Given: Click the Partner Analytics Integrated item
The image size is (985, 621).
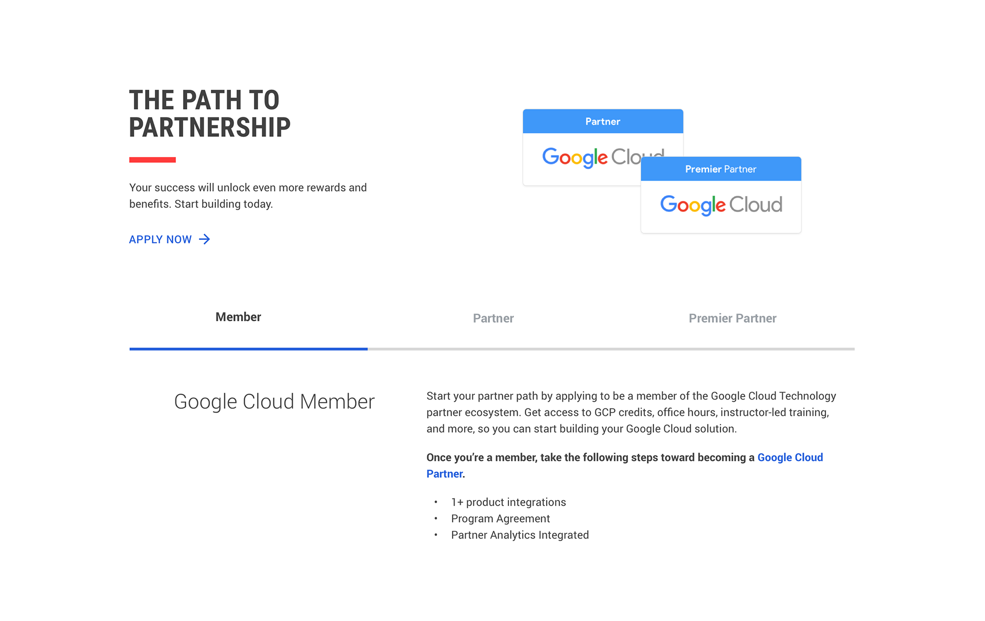Looking at the screenshot, I should pos(520,535).
